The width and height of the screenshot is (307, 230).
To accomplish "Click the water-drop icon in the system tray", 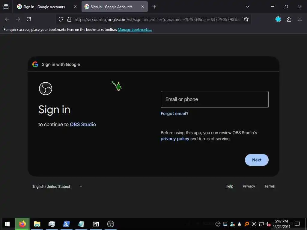I will click(240, 224).
